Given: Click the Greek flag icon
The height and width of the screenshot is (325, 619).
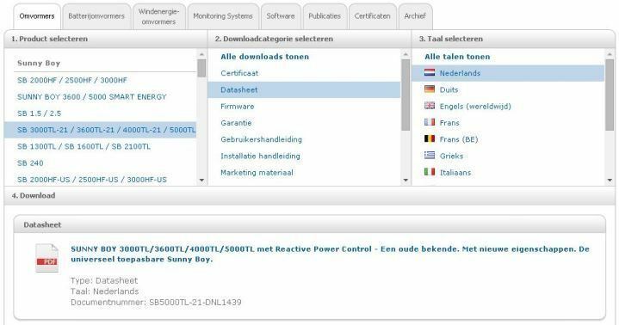Looking at the screenshot, I should pyautogui.click(x=430, y=156).
